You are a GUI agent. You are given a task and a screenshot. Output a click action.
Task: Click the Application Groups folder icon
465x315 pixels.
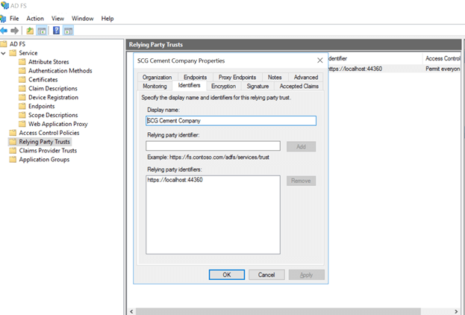coord(13,160)
